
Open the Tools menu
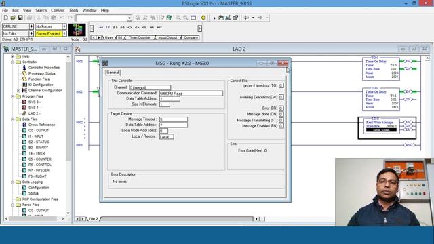pos(73,11)
